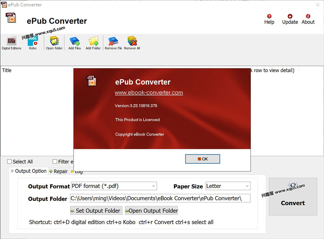The image size is (324, 239).
Task: Clear the list using Remove All
Action: tap(132, 43)
